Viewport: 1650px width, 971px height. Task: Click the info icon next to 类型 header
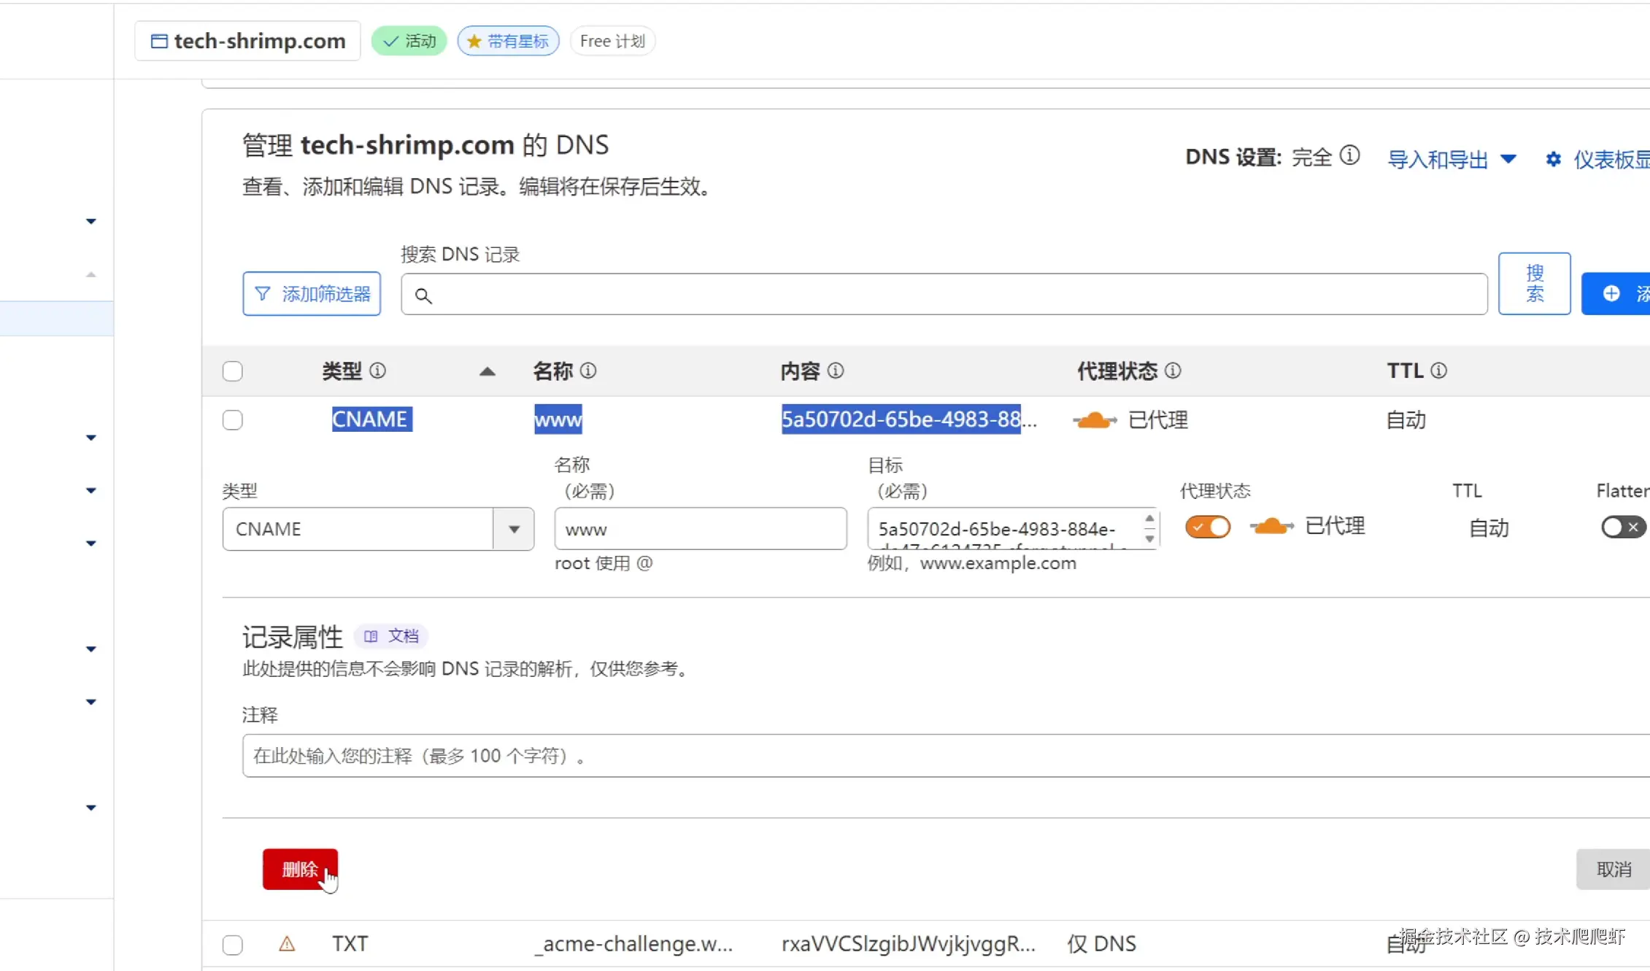377,371
